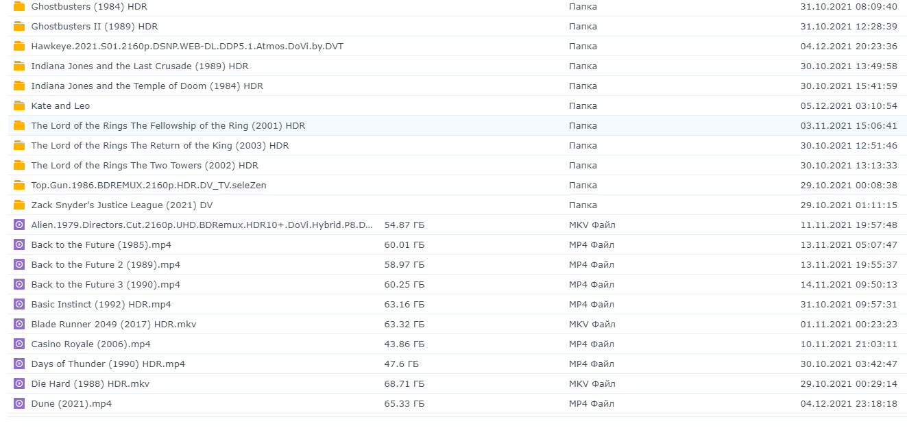This screenshot has width=907, height=430.
Task: Select Blade Runner 2049 (2017) HDR.mkv name
Action: pos(114,325)
